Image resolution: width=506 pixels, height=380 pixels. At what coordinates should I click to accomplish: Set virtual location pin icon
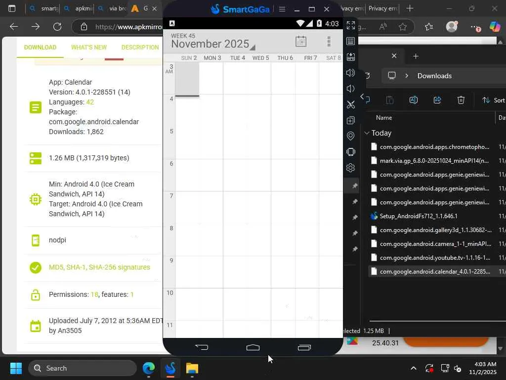(x=350, y=136)
